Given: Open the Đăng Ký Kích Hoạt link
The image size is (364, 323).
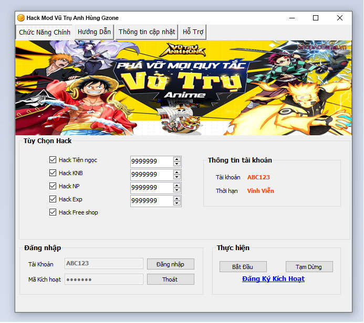Looking at the screenshot, I should click(273, 279).
